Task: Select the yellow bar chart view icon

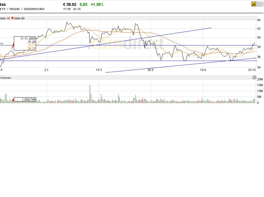Action: click(x=254, y=4)
